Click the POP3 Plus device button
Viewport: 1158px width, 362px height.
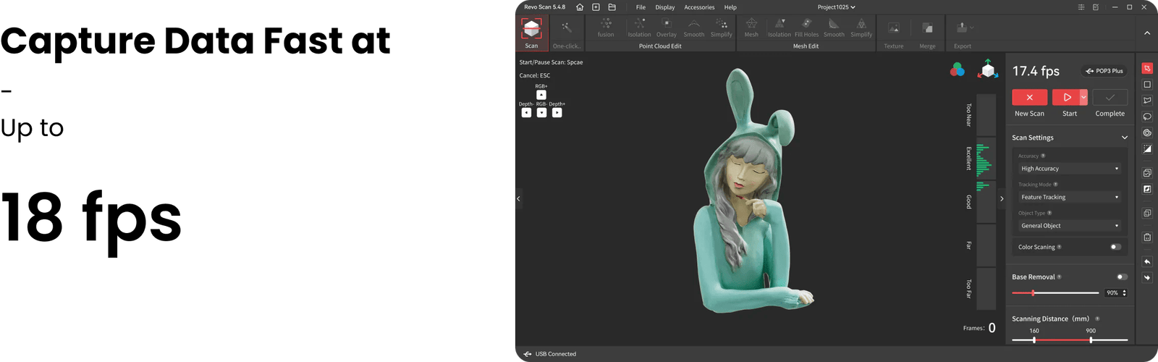1104,71
